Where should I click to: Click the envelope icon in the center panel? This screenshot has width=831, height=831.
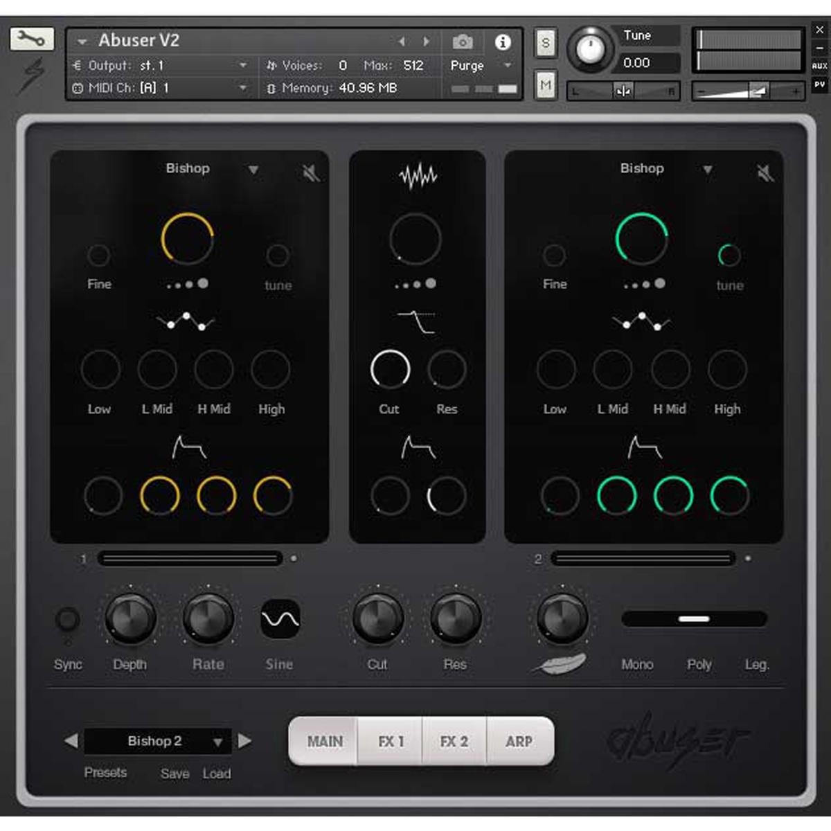(x=418, y=448)
